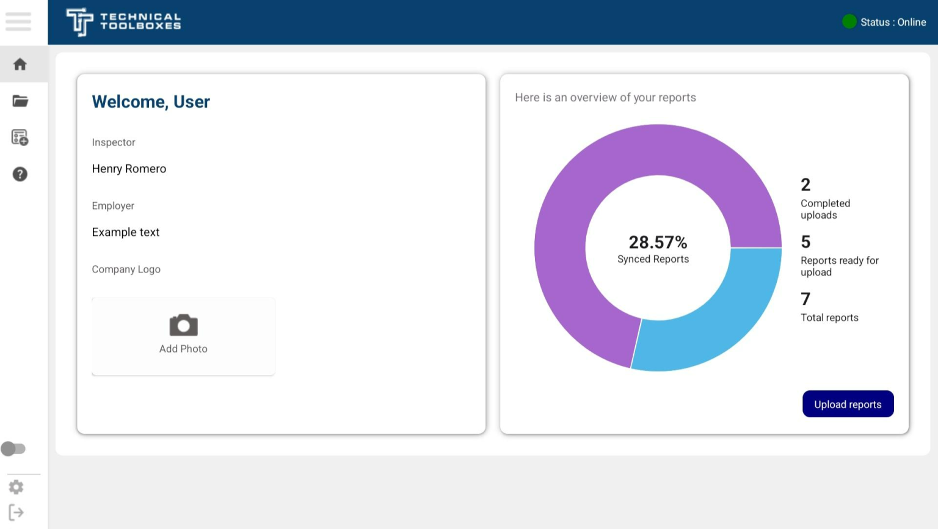
Task: Click the Status : Online label
Action: (x=893, y=22)
